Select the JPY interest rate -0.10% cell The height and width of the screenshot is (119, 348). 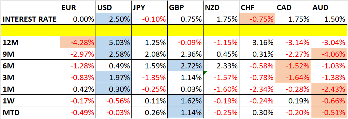point(150,19)
